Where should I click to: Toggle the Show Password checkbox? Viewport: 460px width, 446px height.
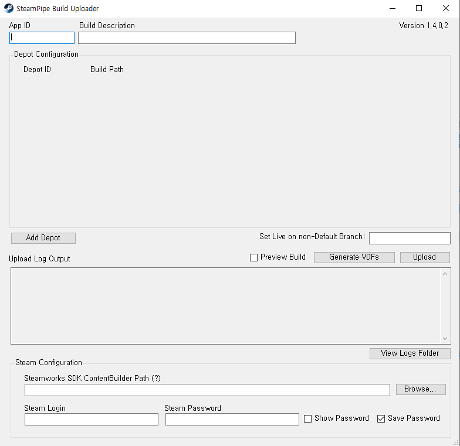(307, 418)
